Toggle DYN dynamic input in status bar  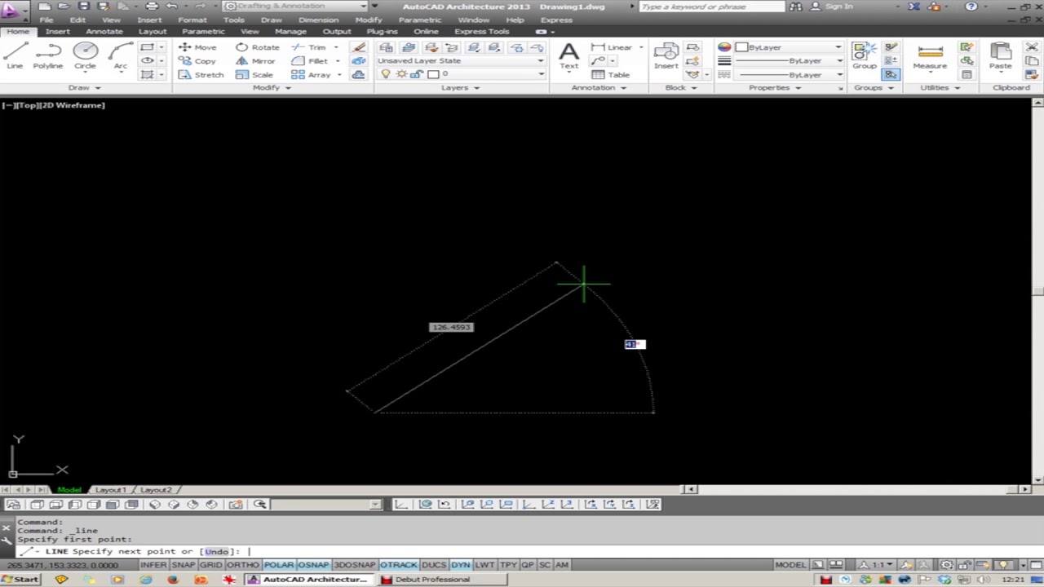[x=461, y=564]
